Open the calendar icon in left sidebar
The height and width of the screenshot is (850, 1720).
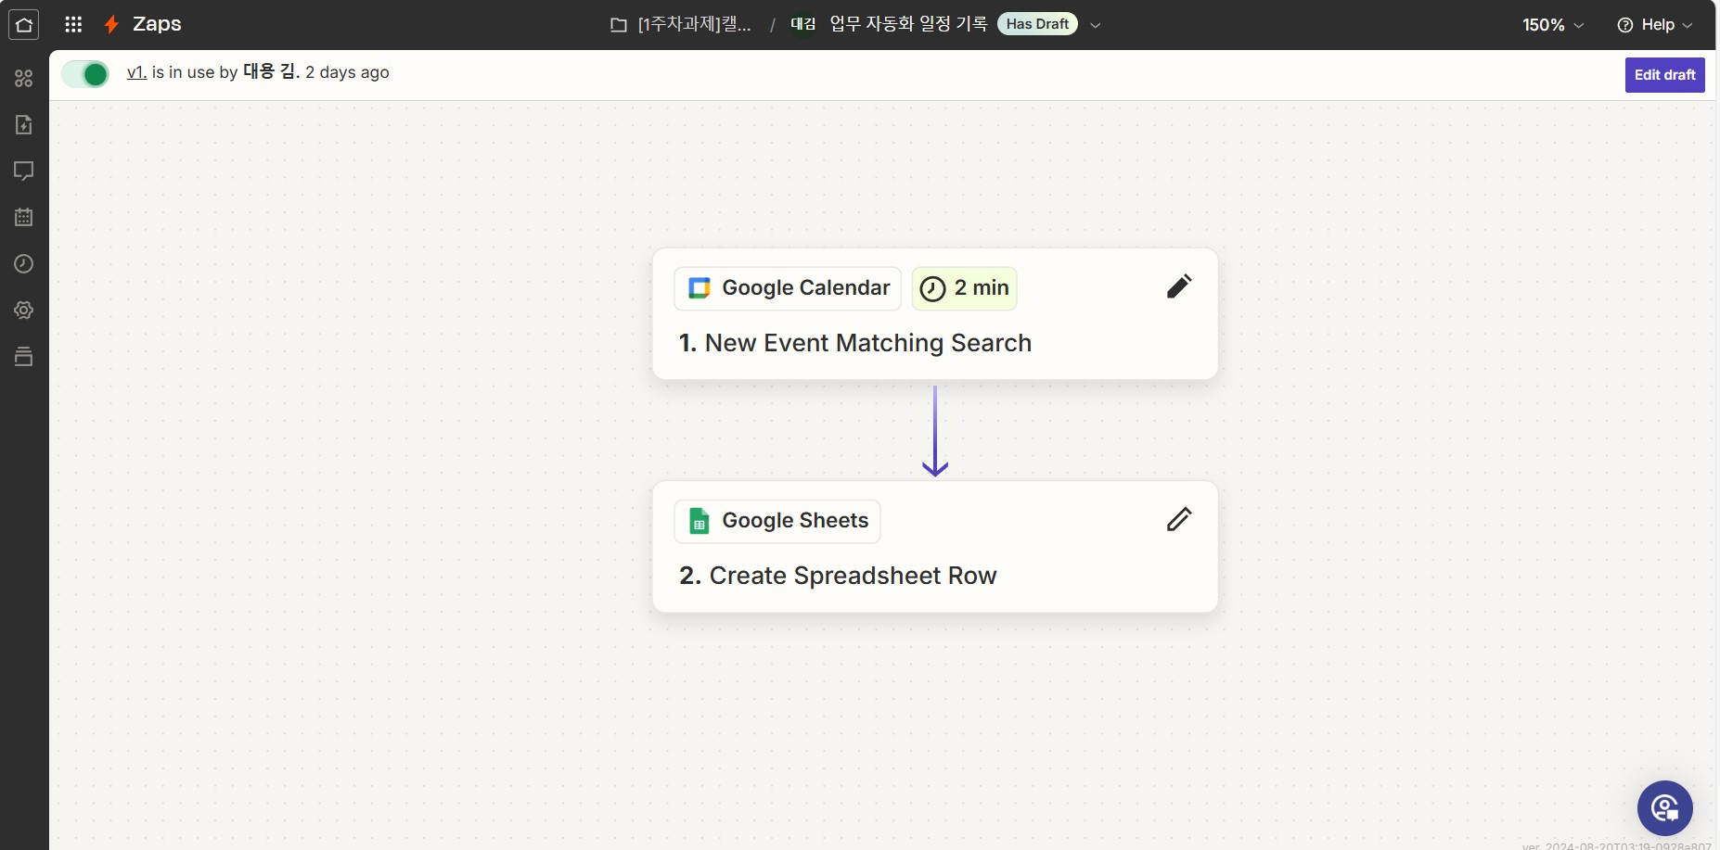(x=24, y=218)
